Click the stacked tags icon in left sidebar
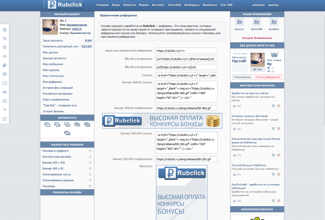Viewport: 325px width, 220px height. click(5, 65)
